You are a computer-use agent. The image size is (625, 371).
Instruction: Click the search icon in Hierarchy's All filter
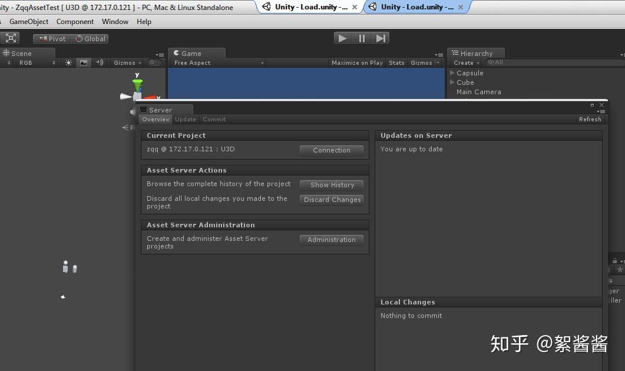[x=491, y=62]
